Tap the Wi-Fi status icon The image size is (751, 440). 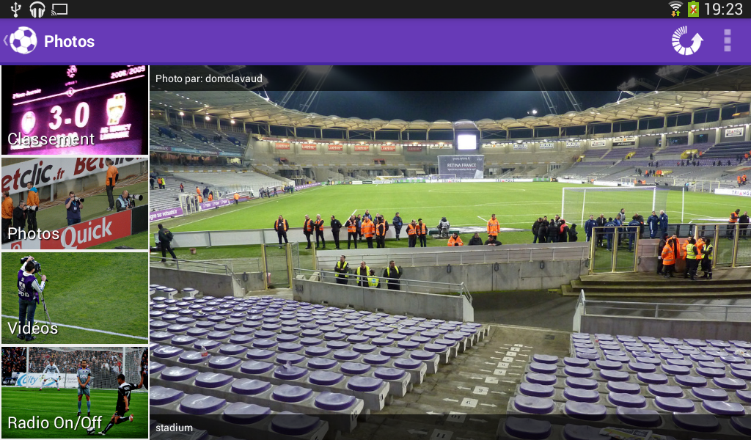675,9
